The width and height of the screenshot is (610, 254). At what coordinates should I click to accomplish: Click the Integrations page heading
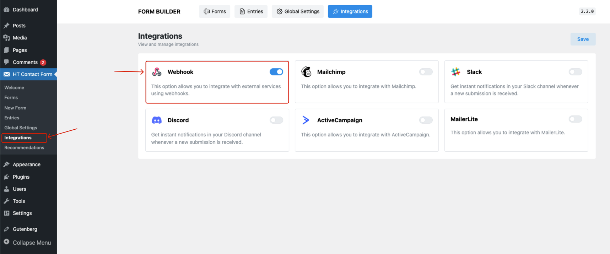[160, 36]
